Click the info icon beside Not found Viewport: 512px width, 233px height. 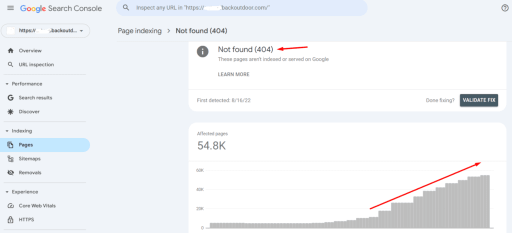(x=202, y=51)
